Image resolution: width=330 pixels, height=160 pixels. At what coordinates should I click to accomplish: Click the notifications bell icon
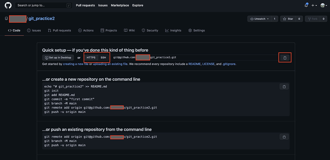(306, 5)
